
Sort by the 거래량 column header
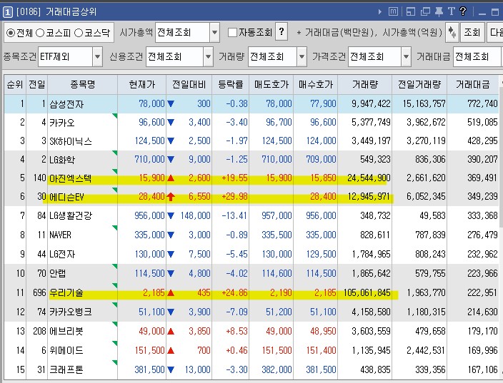tap(364, 85)
